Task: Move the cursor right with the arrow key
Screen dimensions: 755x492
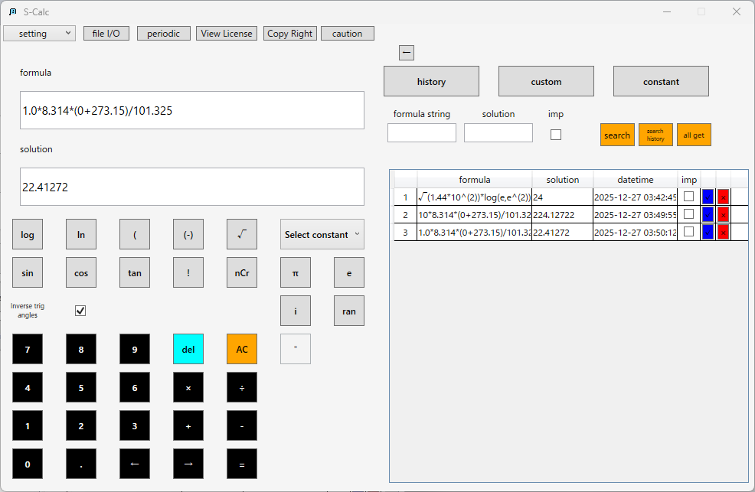Action: (188, 464)
